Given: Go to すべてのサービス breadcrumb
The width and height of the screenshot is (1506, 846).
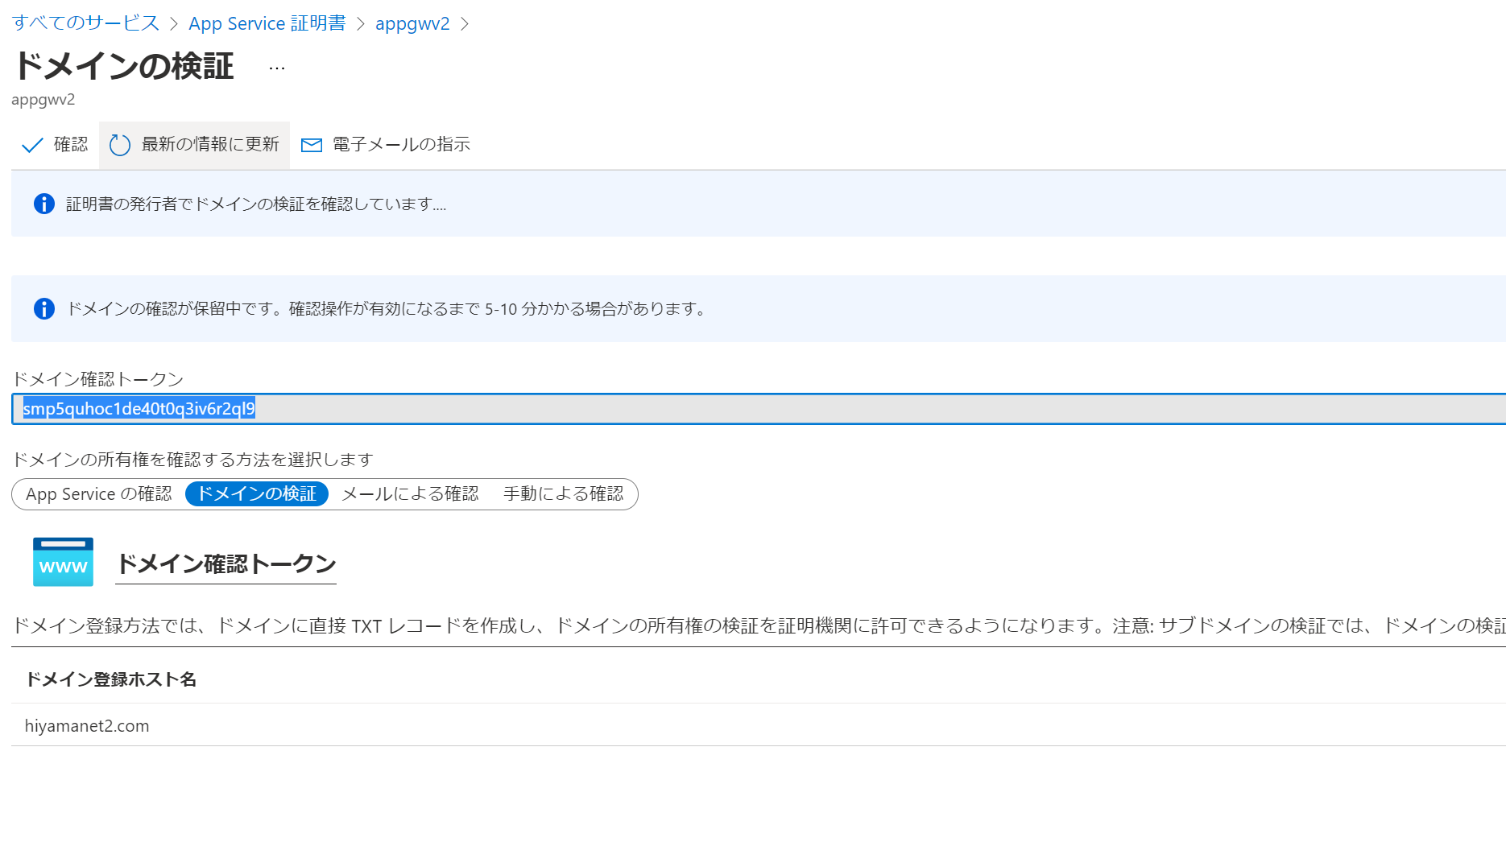Looking at the screenshot, I should 85,23.
